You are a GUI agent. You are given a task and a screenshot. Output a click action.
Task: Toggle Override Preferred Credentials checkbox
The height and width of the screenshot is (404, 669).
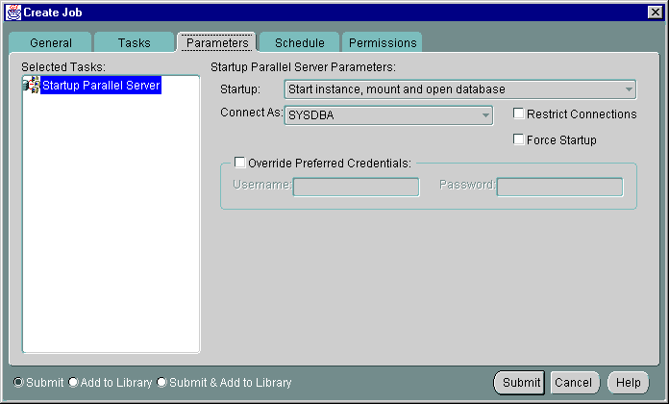(x=240, y=163)
